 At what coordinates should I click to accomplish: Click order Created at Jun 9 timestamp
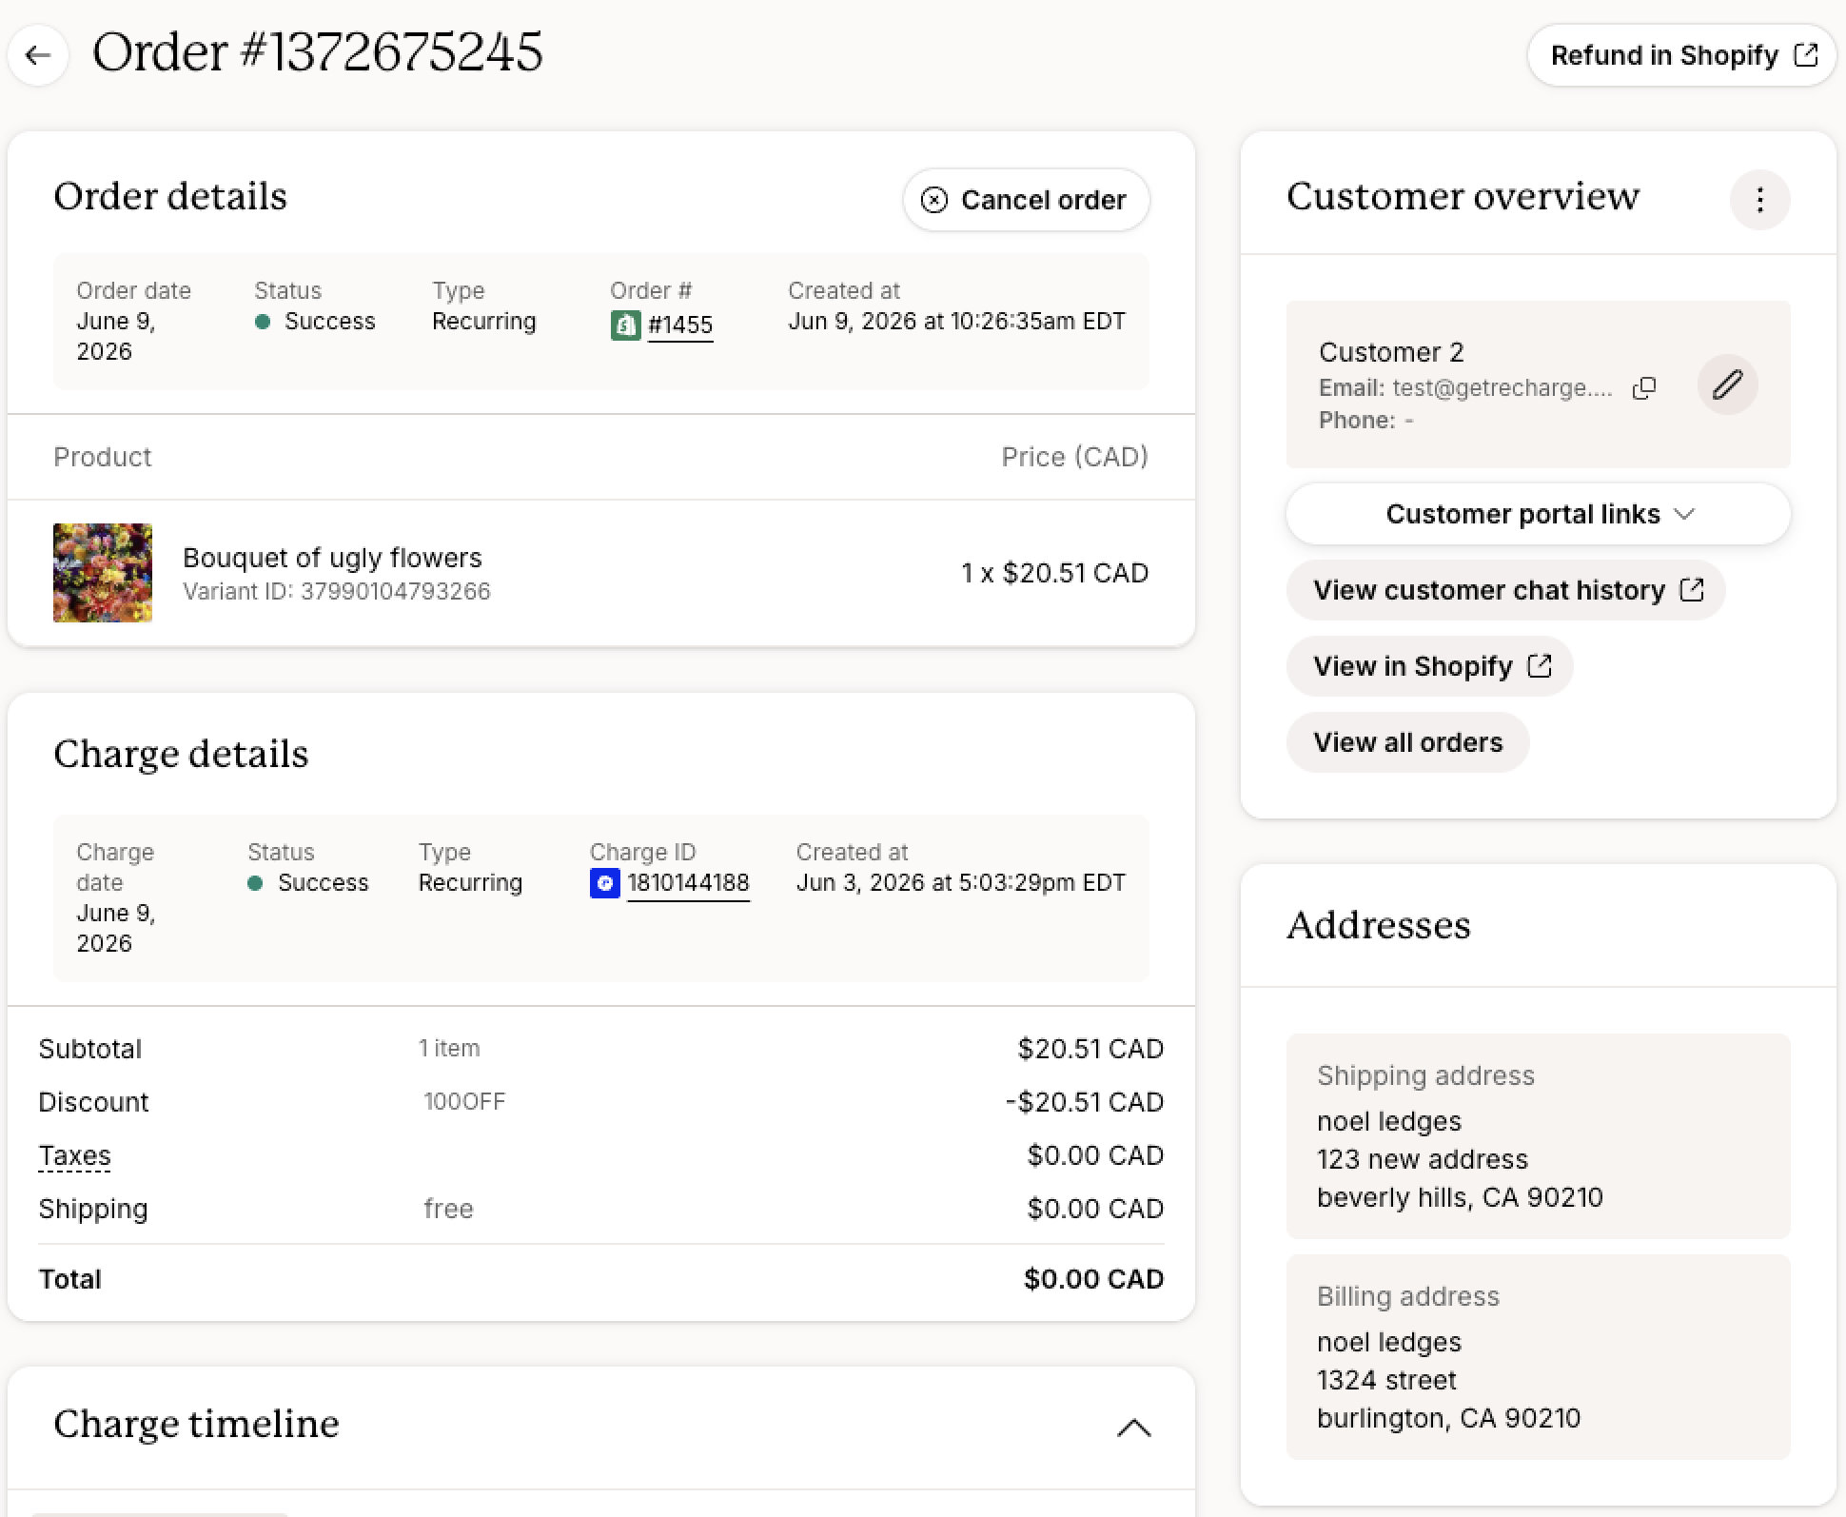[x=956, y=322]
